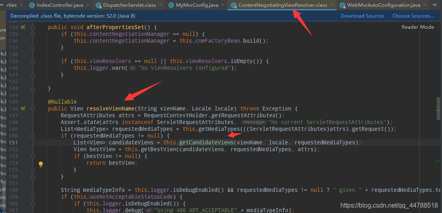Viewport: 442px width, 213px height.
Task: Click 'return bestView' on line 154
Action: point(111,163)
